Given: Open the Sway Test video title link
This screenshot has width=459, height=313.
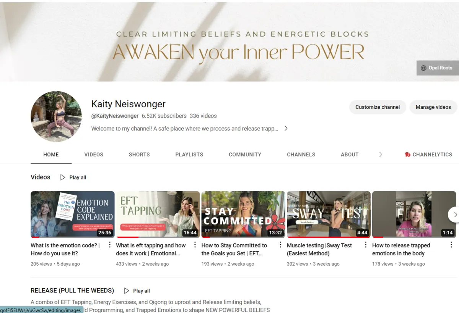Looking at the screenshot, I should 319,249.
